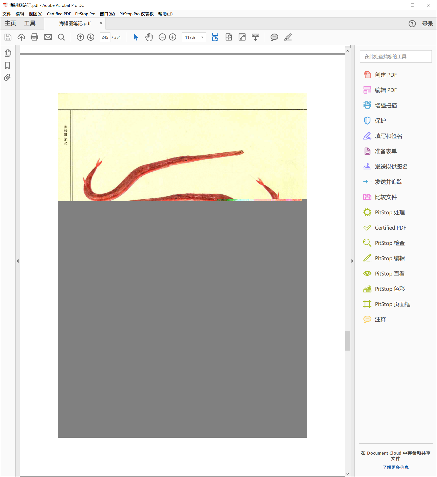Image resolution: width=437 pixels, height=477 pixels.
Task: Click fit one full page icon
Action: [x=229, y=37]
